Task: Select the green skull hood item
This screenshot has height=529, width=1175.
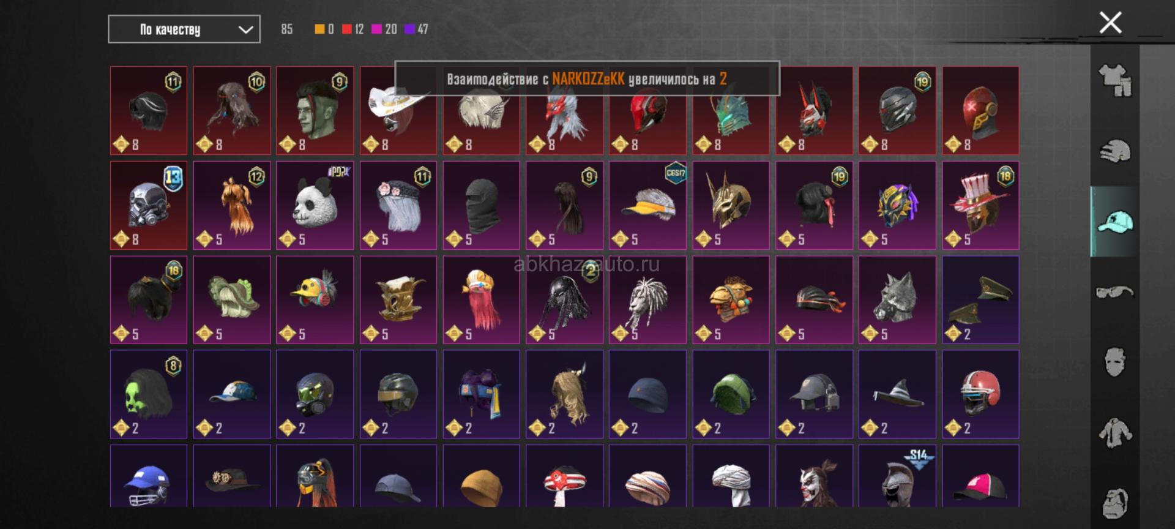Action: (x=149, y=394)
